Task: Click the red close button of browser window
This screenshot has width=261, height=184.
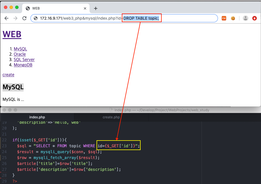Action: point(6,7)
